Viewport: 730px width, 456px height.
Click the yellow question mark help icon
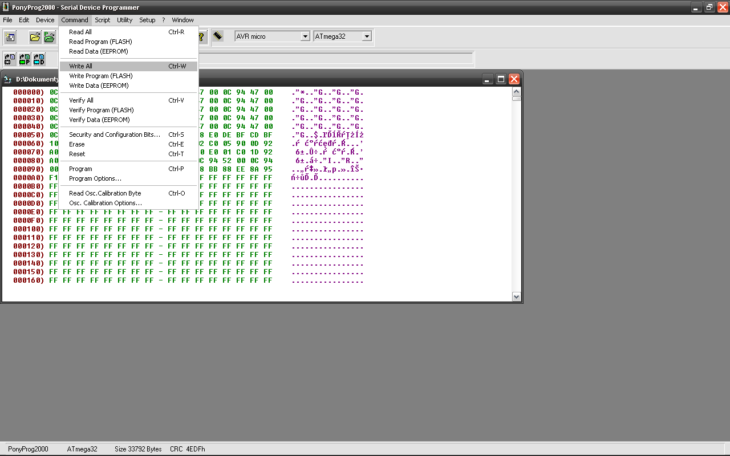click(201, 37)
